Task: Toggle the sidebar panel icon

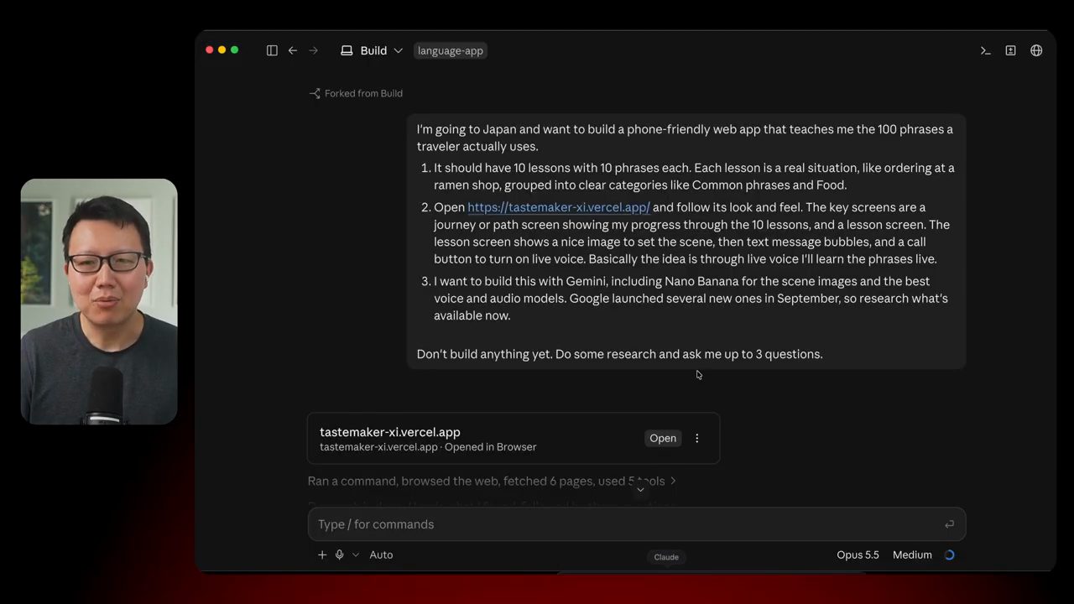Action: [x=272, y=50]
